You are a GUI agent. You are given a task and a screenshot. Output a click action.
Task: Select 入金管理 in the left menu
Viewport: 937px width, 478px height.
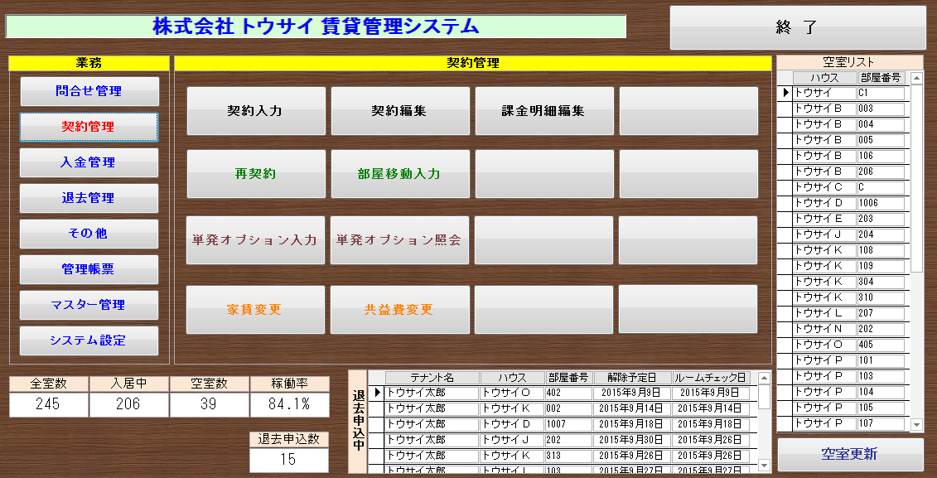(89, 162)
